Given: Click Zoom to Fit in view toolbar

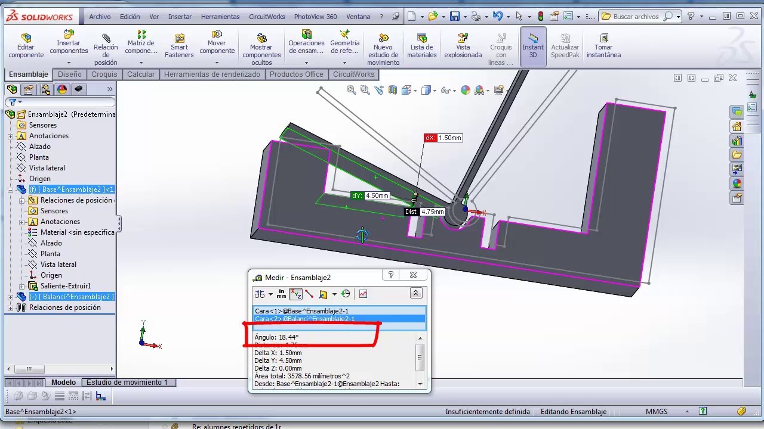Looking at the screenshot, I should pos(351,90).
